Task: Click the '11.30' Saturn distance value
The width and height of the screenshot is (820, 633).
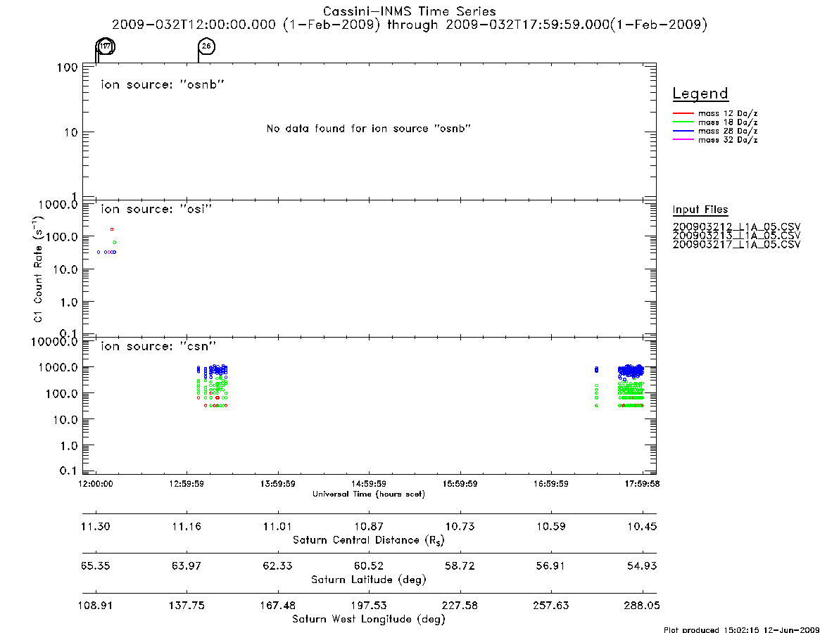Action: coord(96,526)
